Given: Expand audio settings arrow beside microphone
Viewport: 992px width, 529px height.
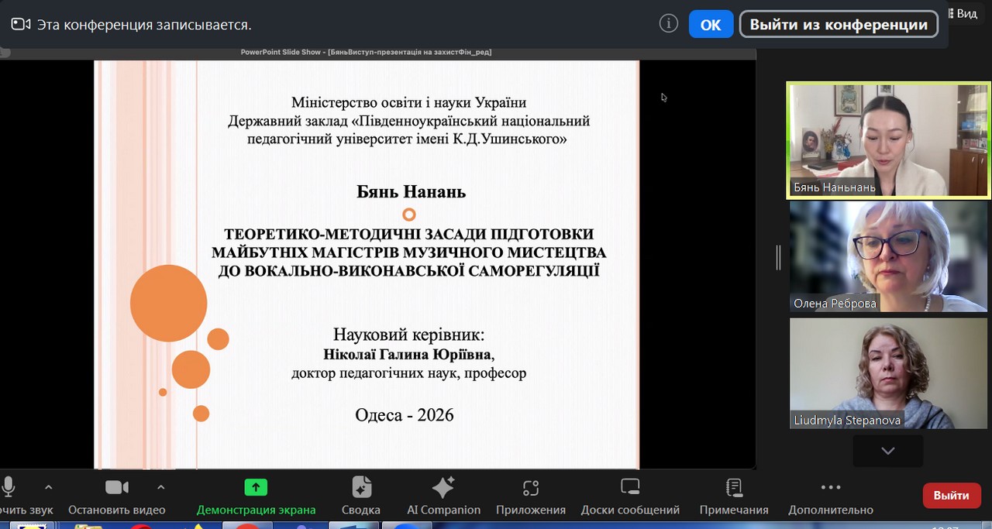Looking at the screenshot, I should 49,487.
